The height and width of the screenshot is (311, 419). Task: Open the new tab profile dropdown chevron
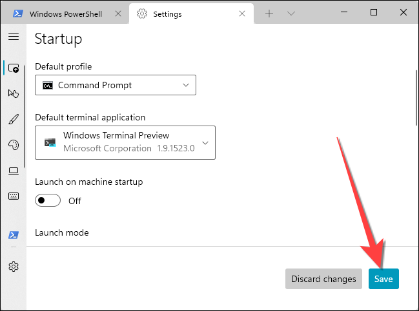[291, 14]
